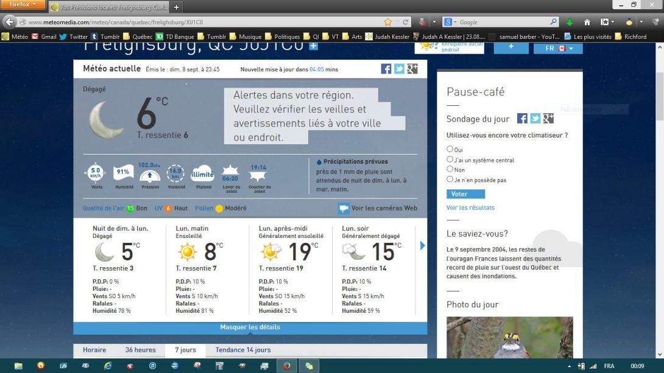Switch to the 36 heures tab
The height and width of the screenshot is (373, 664).
[x=140, y=350]
